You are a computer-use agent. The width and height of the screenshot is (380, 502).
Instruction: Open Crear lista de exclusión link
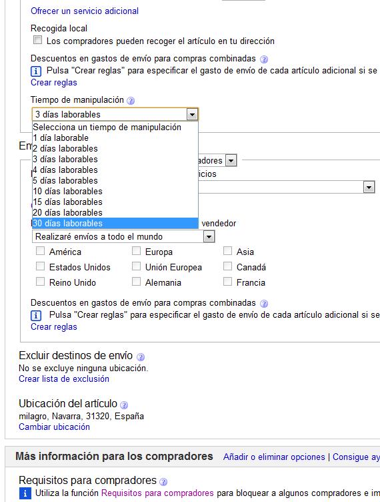pos(64,379)
